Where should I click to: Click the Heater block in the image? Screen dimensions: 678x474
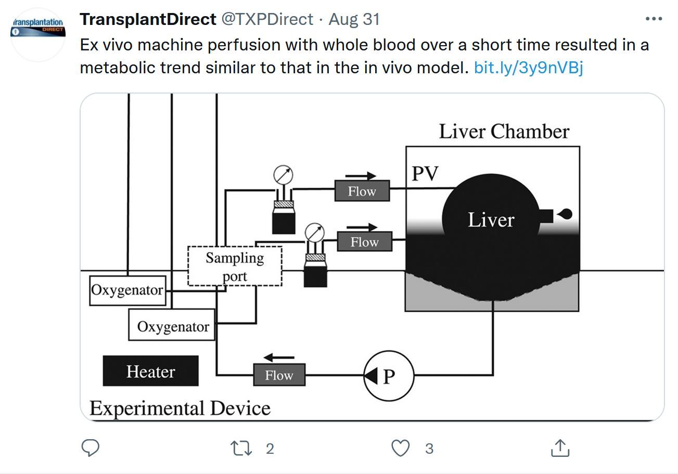[x=150, y=371]
